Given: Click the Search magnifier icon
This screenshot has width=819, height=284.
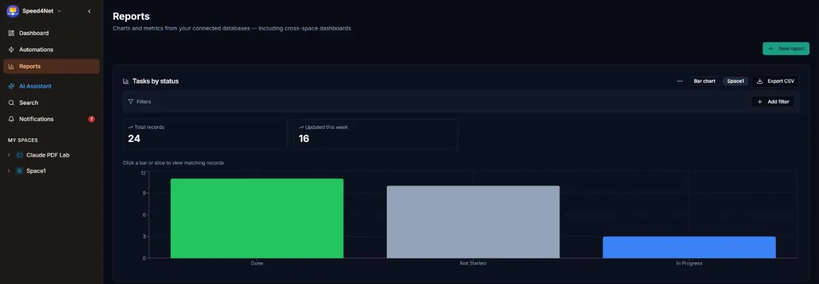Looking at the screenshot, I should tap(11, 102).
